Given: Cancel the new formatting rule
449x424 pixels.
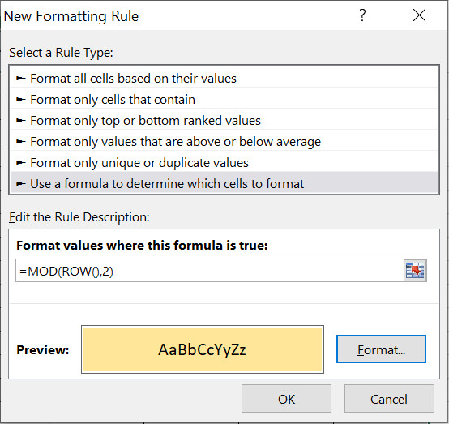Looking at the screenshot, I should pos(389,399).
